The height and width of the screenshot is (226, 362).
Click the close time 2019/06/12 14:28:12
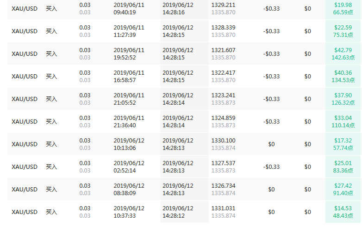click(x=178, y=212)
